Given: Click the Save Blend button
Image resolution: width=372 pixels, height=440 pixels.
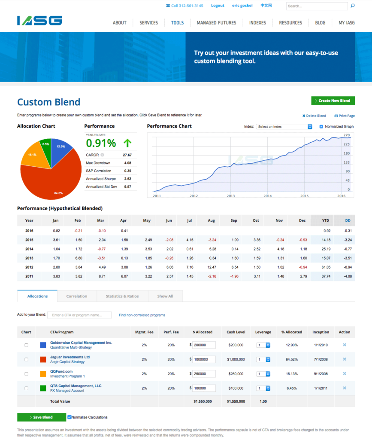Looking at the screenshot, I should coord(42,417).
